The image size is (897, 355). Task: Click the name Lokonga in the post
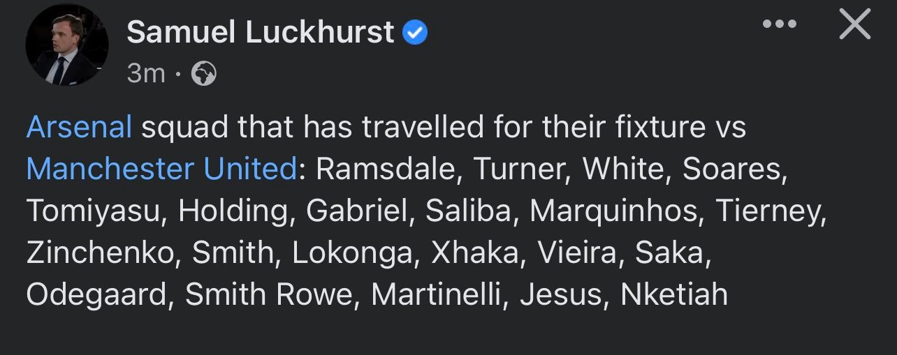pyautogui.click(x=352, y=253)
